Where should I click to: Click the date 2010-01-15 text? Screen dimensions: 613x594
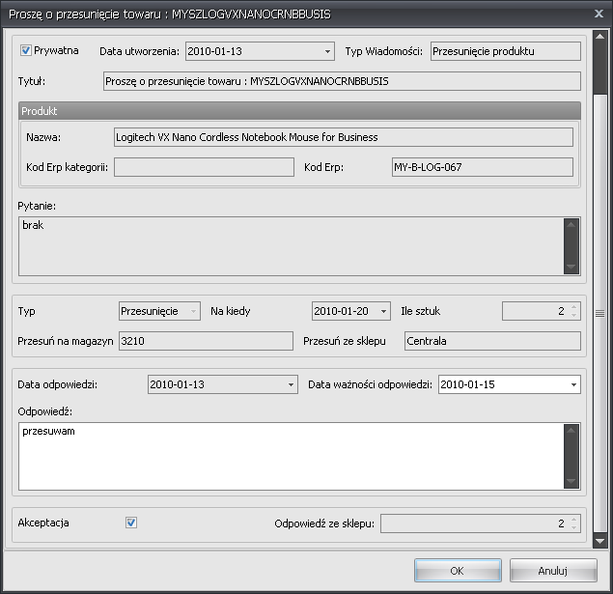(467, 384)
